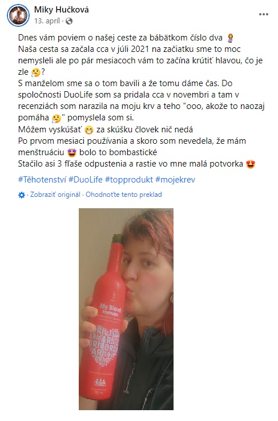Image resolution: width=278 pixels, height=421 pixels.
Task: Click the public globe audience icon
Action: pyautogui.click(x=69, y=21)
